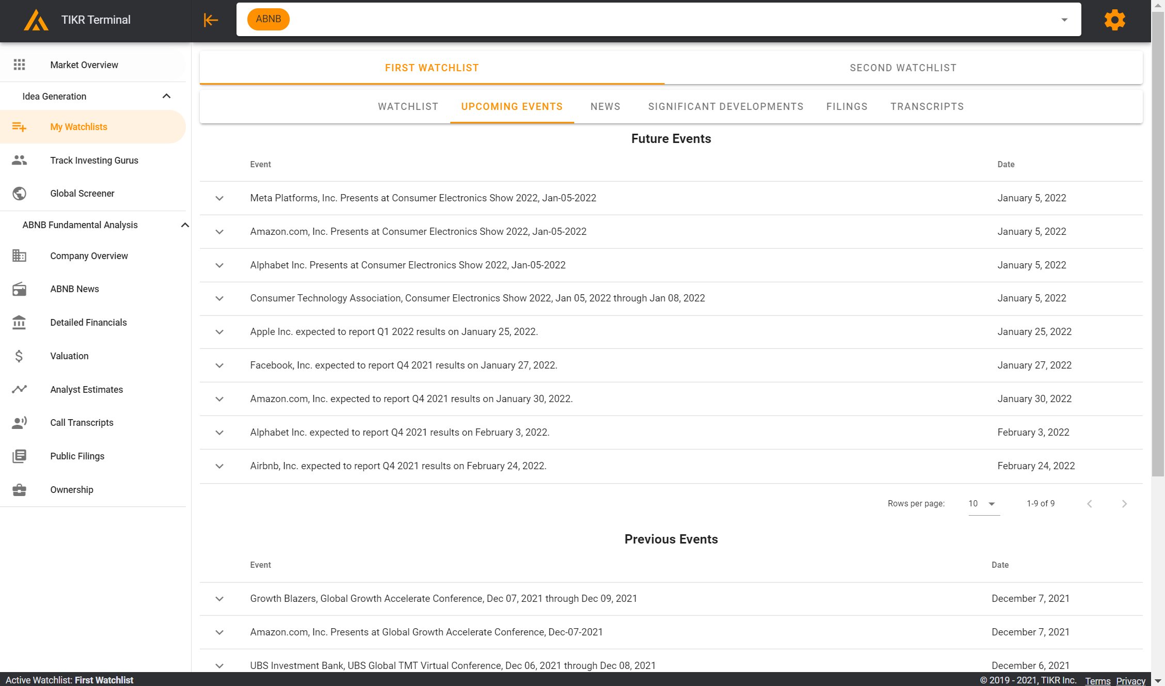Click the Ownership briefcase icon
Viewport: 1165px width, 686px height.
pos(19,489)
